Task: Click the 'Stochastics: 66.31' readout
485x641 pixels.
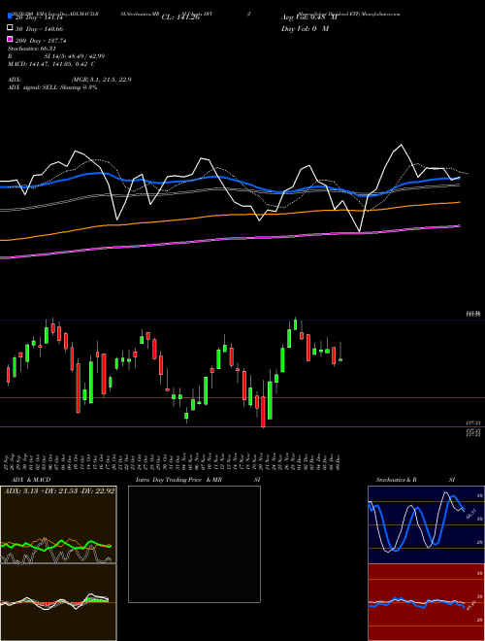Action: click(x=31, y=49)
